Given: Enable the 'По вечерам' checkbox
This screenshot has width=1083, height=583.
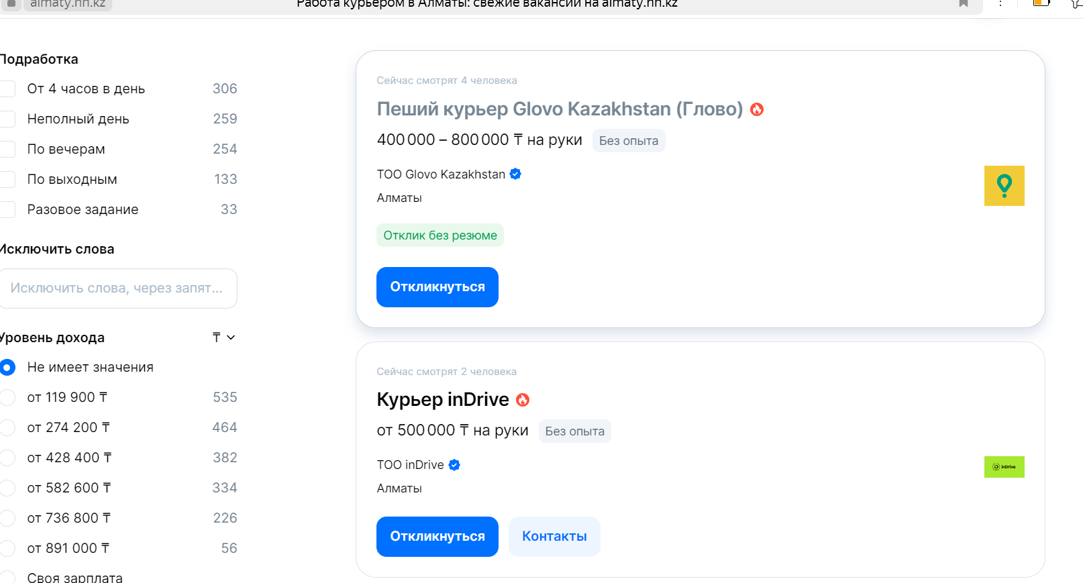Looking at the screenshot, I should pyautogui.click(x=7, y=149).
